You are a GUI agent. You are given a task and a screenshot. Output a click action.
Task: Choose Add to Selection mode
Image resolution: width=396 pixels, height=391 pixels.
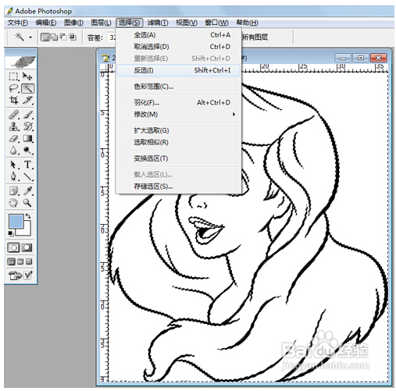(55, 37)
